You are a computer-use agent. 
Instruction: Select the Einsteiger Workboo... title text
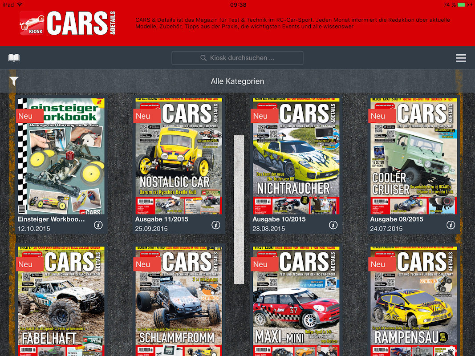click(x=51, y=219)
